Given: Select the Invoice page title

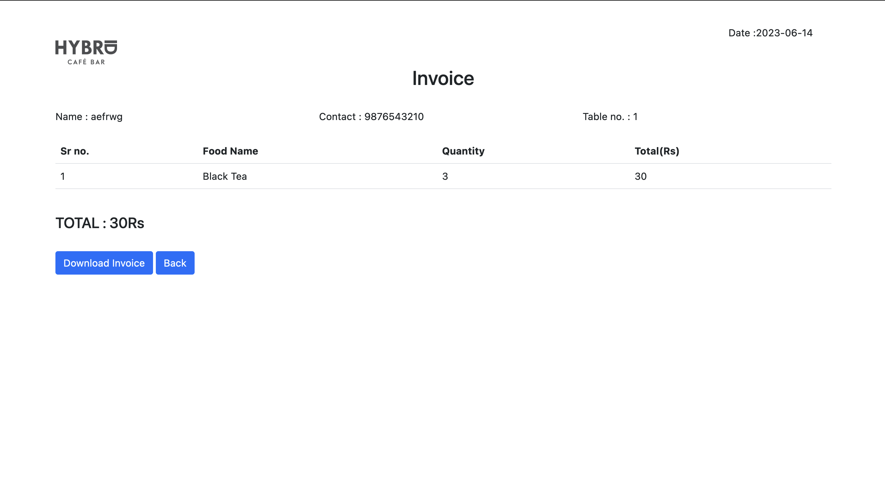Looking at the screenshot, I should click(443, 78).
